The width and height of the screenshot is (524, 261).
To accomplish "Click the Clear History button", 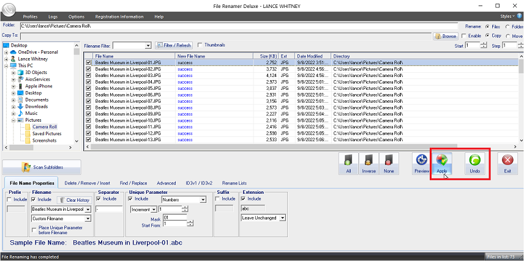I will (x=74, y=200).
